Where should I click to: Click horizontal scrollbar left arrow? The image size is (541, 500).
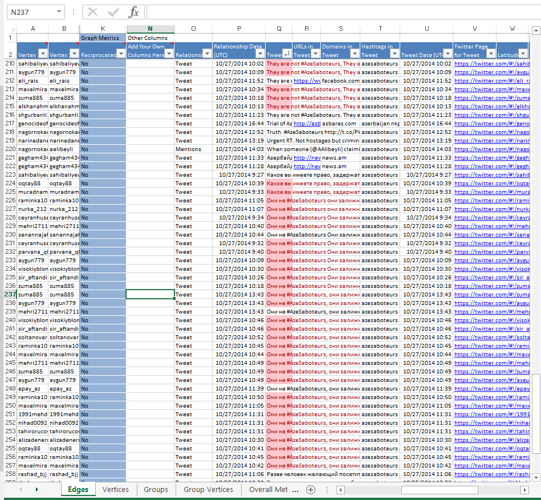pos(340,490)
